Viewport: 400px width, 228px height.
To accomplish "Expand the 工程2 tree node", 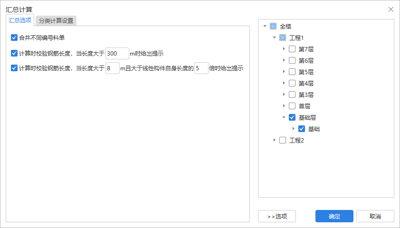I will coord(275,140).
